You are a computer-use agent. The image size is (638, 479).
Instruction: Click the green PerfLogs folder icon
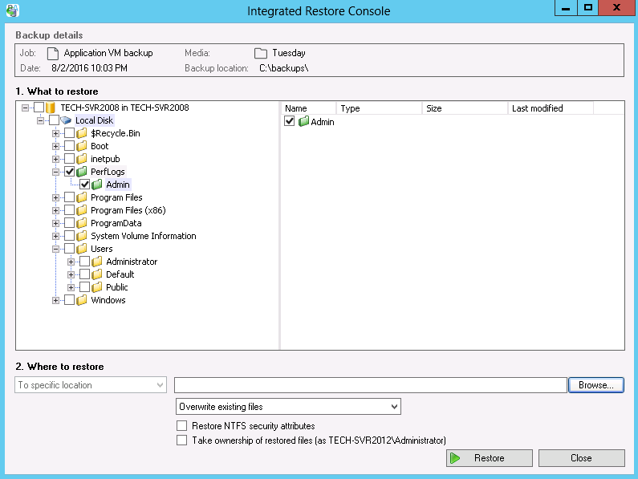[82, 172]
